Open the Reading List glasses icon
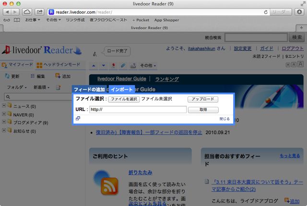Screen dimensions: 307x206 coord(6,20)
